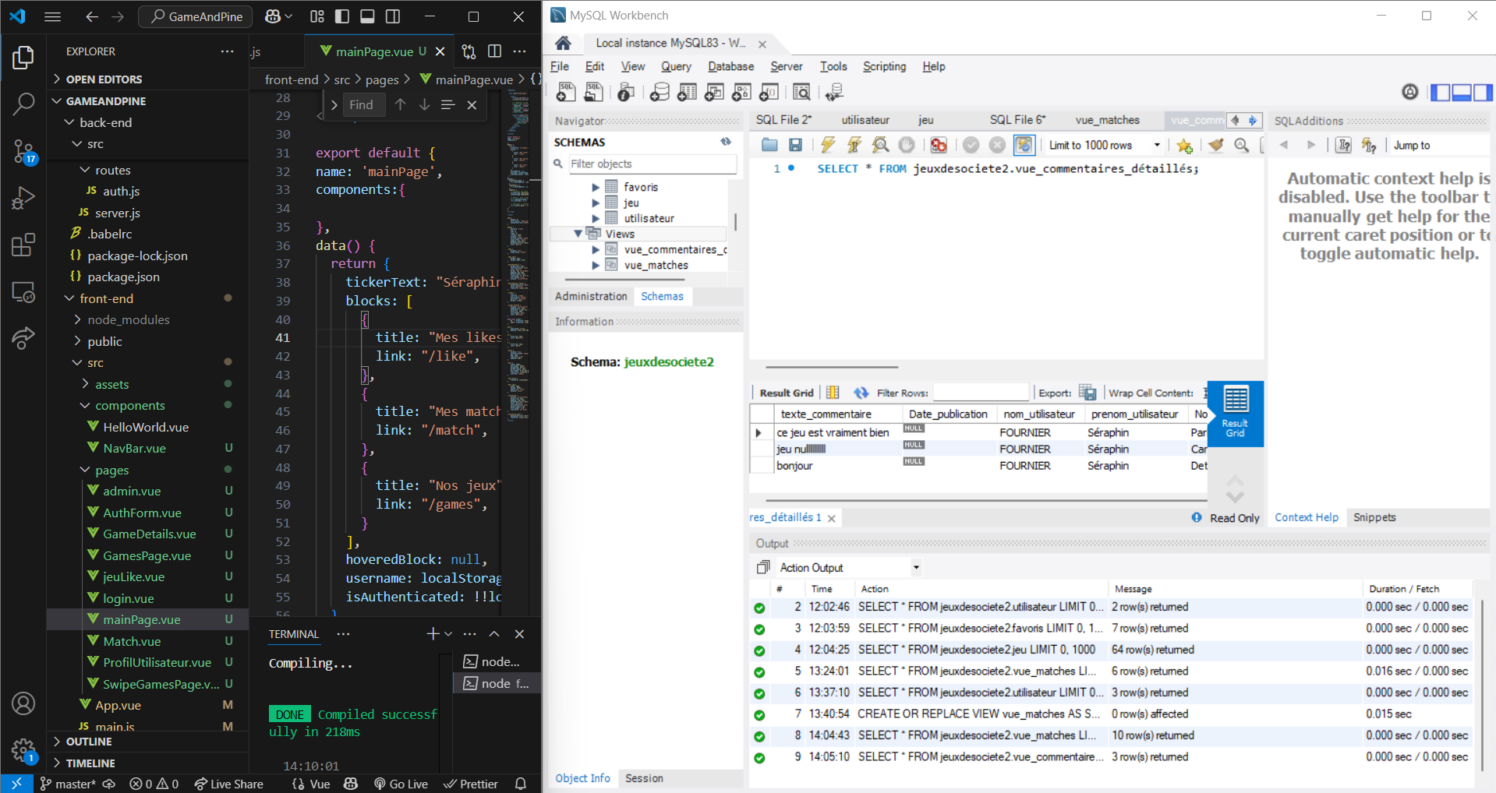Open Extensions view in VS Code
1496x793 pixels.
(x=23, y=245)
